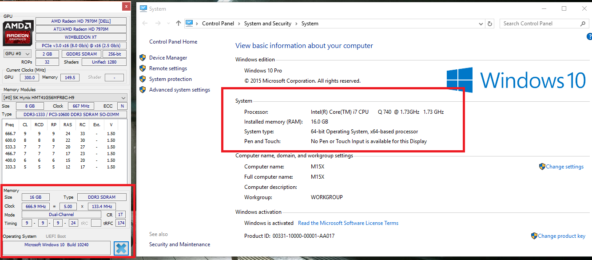Image resolution: width=592 pixels, height=260 pixels.
Task: Open Advanced system settings
Action: pyautogui.click(x=179, y=90)
